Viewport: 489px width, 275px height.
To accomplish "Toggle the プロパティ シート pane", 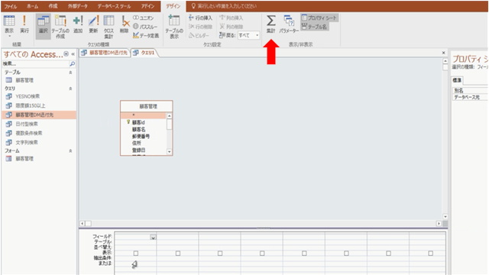I will pyautogui.click(x=319, y=18).
